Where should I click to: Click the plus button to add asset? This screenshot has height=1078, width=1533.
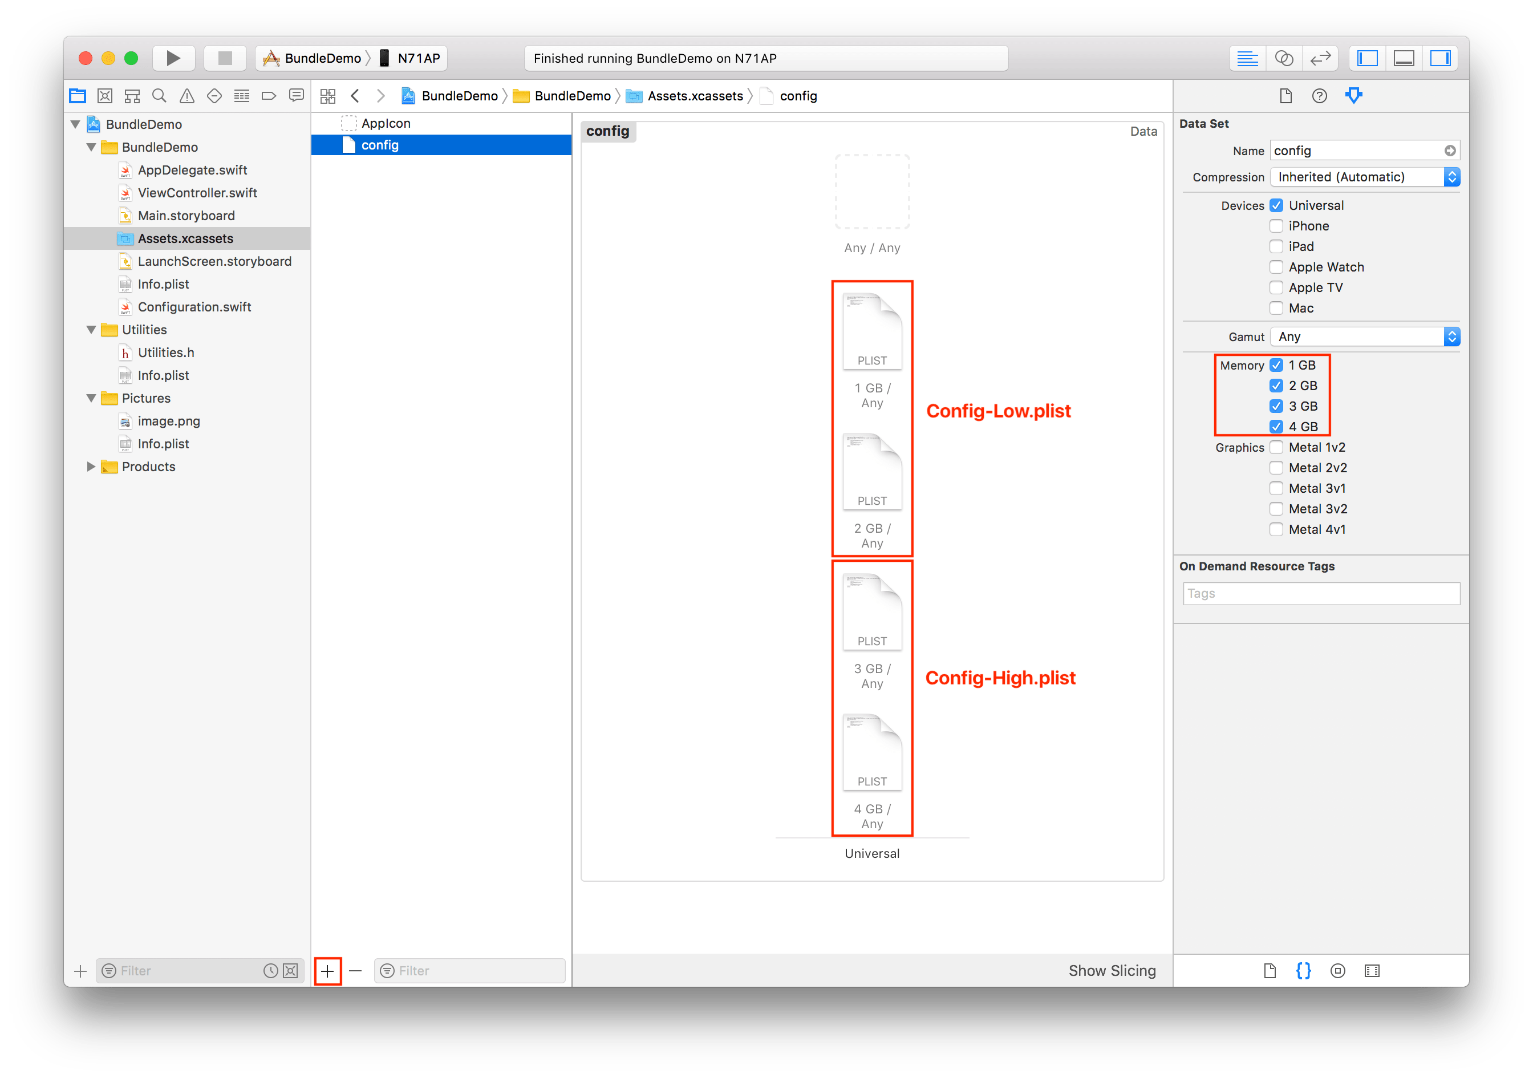(328, 970)
